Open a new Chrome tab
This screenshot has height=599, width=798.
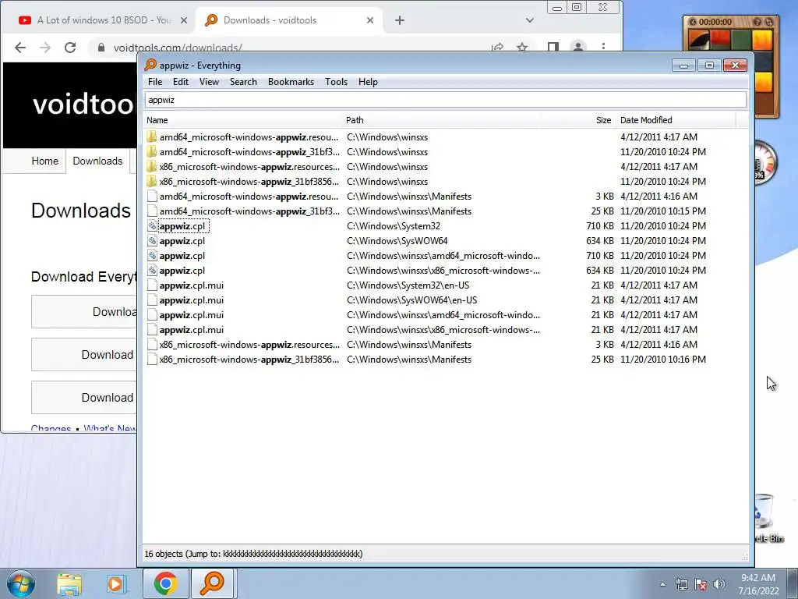[400, 20]
